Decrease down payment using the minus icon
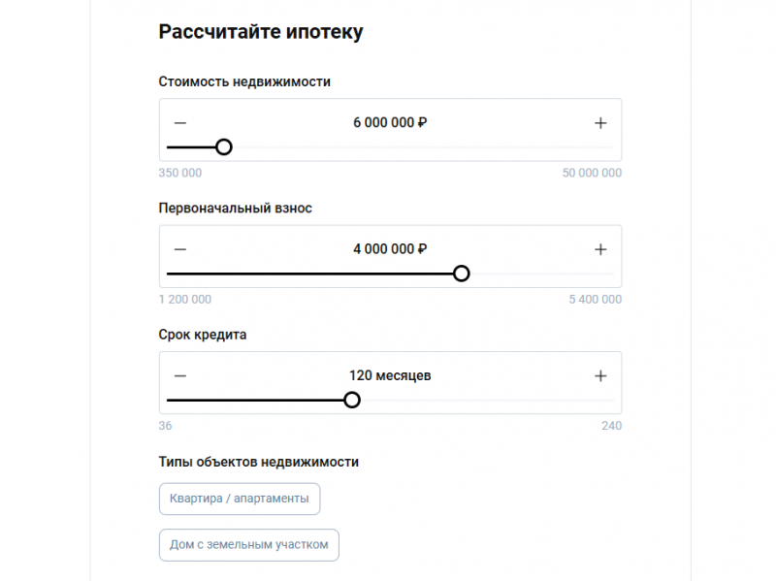The width and height of the screenshot is (776, 581). [179, 249]
